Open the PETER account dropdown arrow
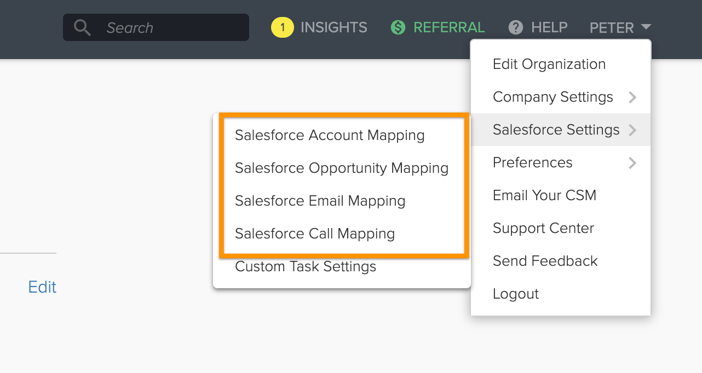The image size is (702, 373). point(646,27)
